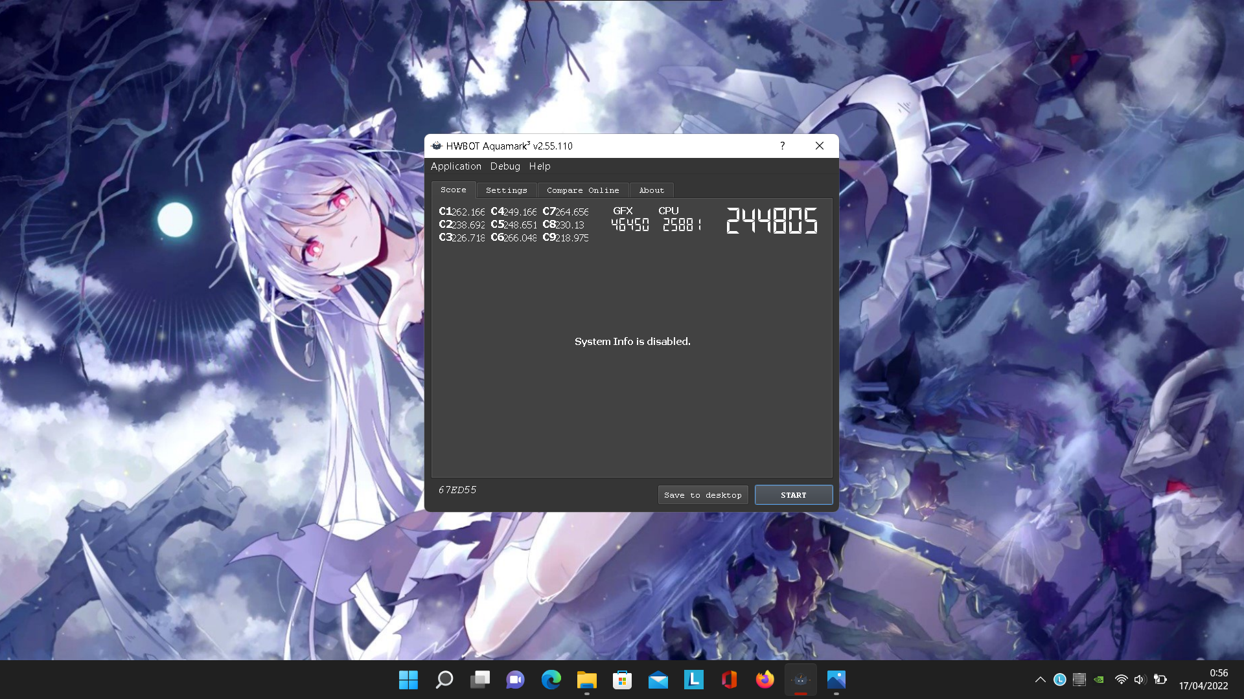This screenshot has width=1244, height=699.
Task: Select the CPU score value
Action: pyautogui.click(x=682, y=225)
